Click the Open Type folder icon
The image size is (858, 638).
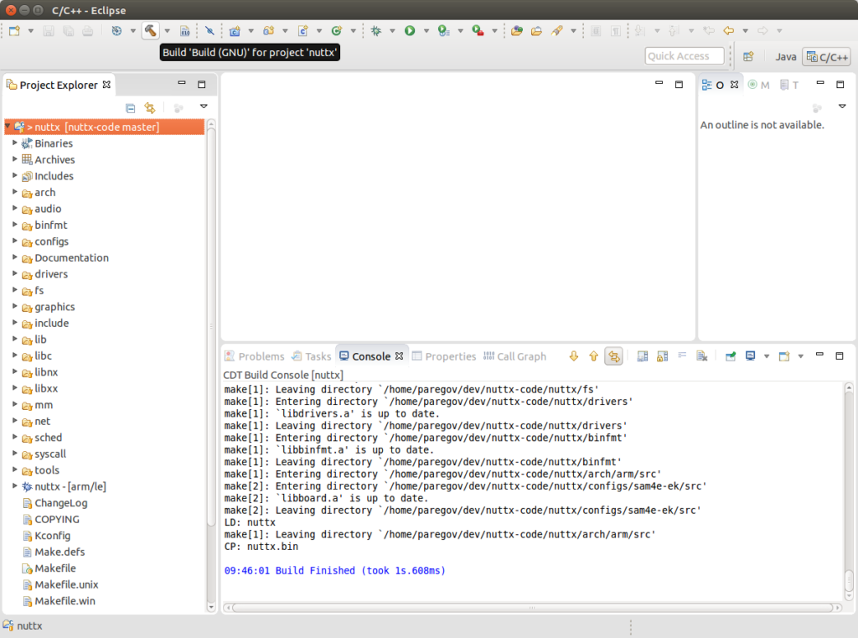click(x=536, y=31)
